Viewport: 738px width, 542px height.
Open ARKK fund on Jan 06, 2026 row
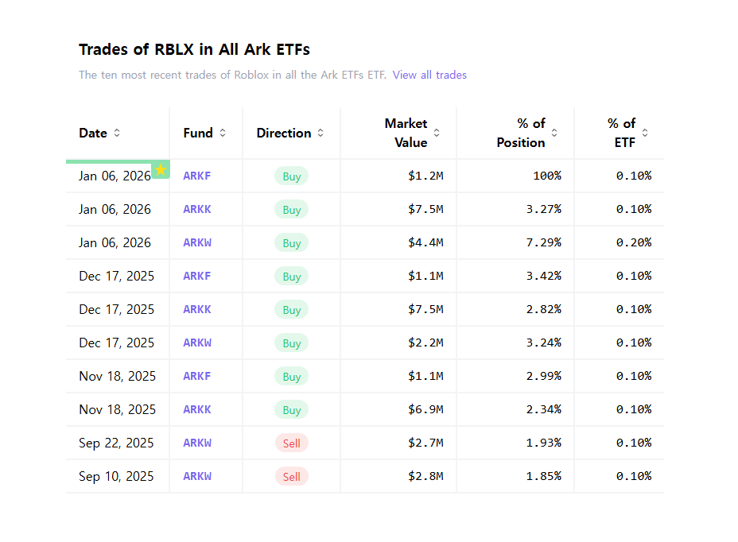(x=197, y=209)
